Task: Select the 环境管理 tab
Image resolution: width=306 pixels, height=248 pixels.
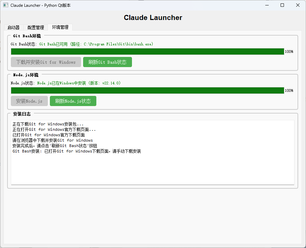Action: pyautogui.click(x=60, y=27)
